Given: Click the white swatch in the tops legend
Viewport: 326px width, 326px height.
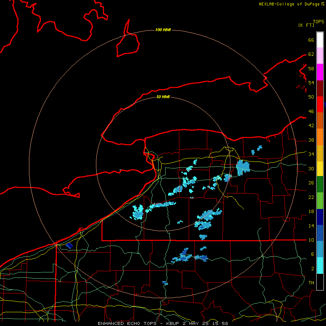Looking at the screenshot, I should click(x=320, y=40).
